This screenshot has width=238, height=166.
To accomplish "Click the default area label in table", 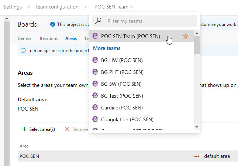I will tap(217, 156).
